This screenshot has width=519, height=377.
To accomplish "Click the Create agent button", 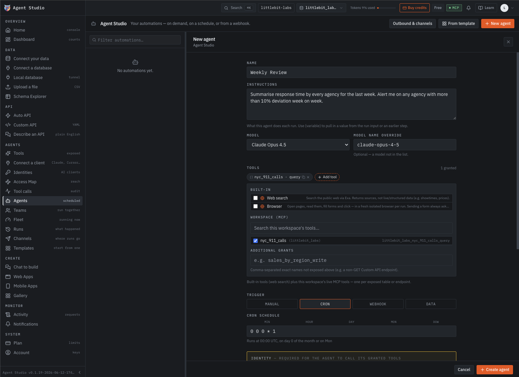I will tap(495, 370).
